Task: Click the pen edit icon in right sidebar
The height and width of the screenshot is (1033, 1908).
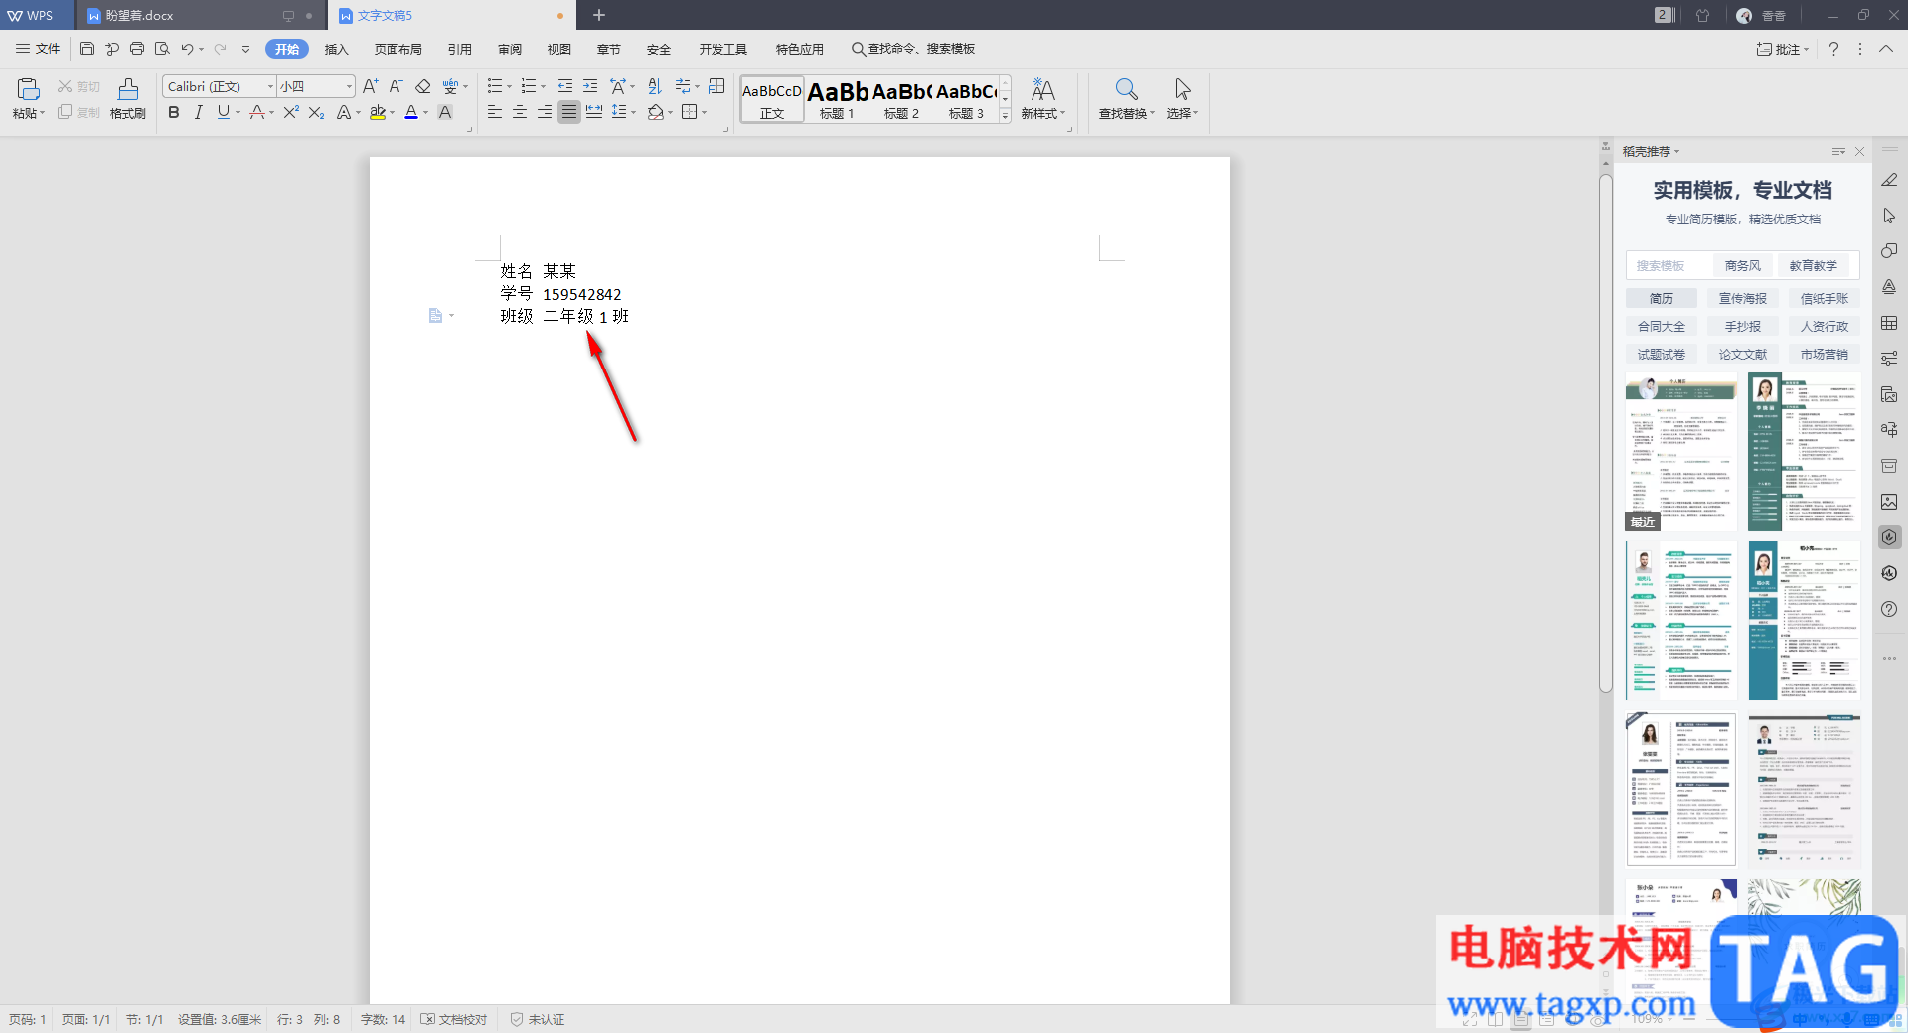Action: 1889,180
